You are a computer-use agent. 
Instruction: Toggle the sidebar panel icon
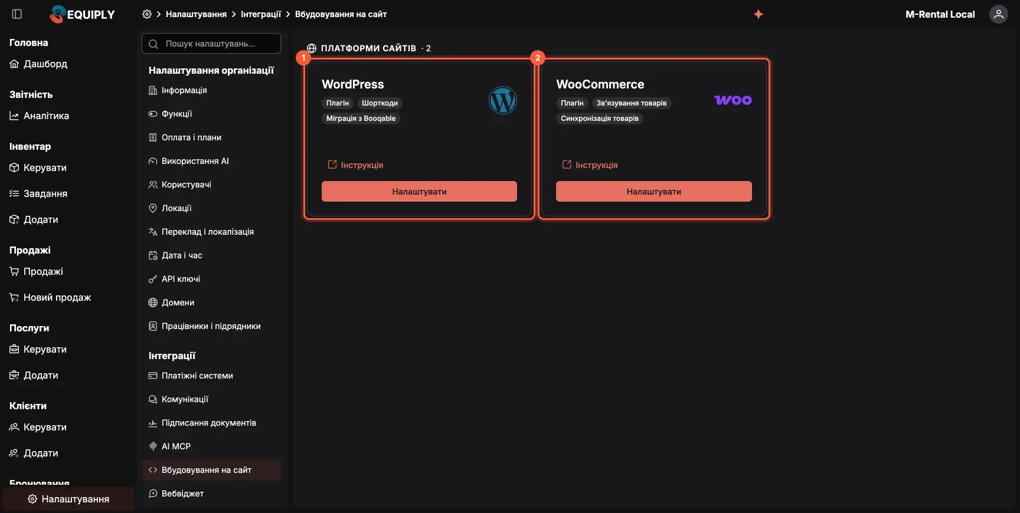coord(17,14)
